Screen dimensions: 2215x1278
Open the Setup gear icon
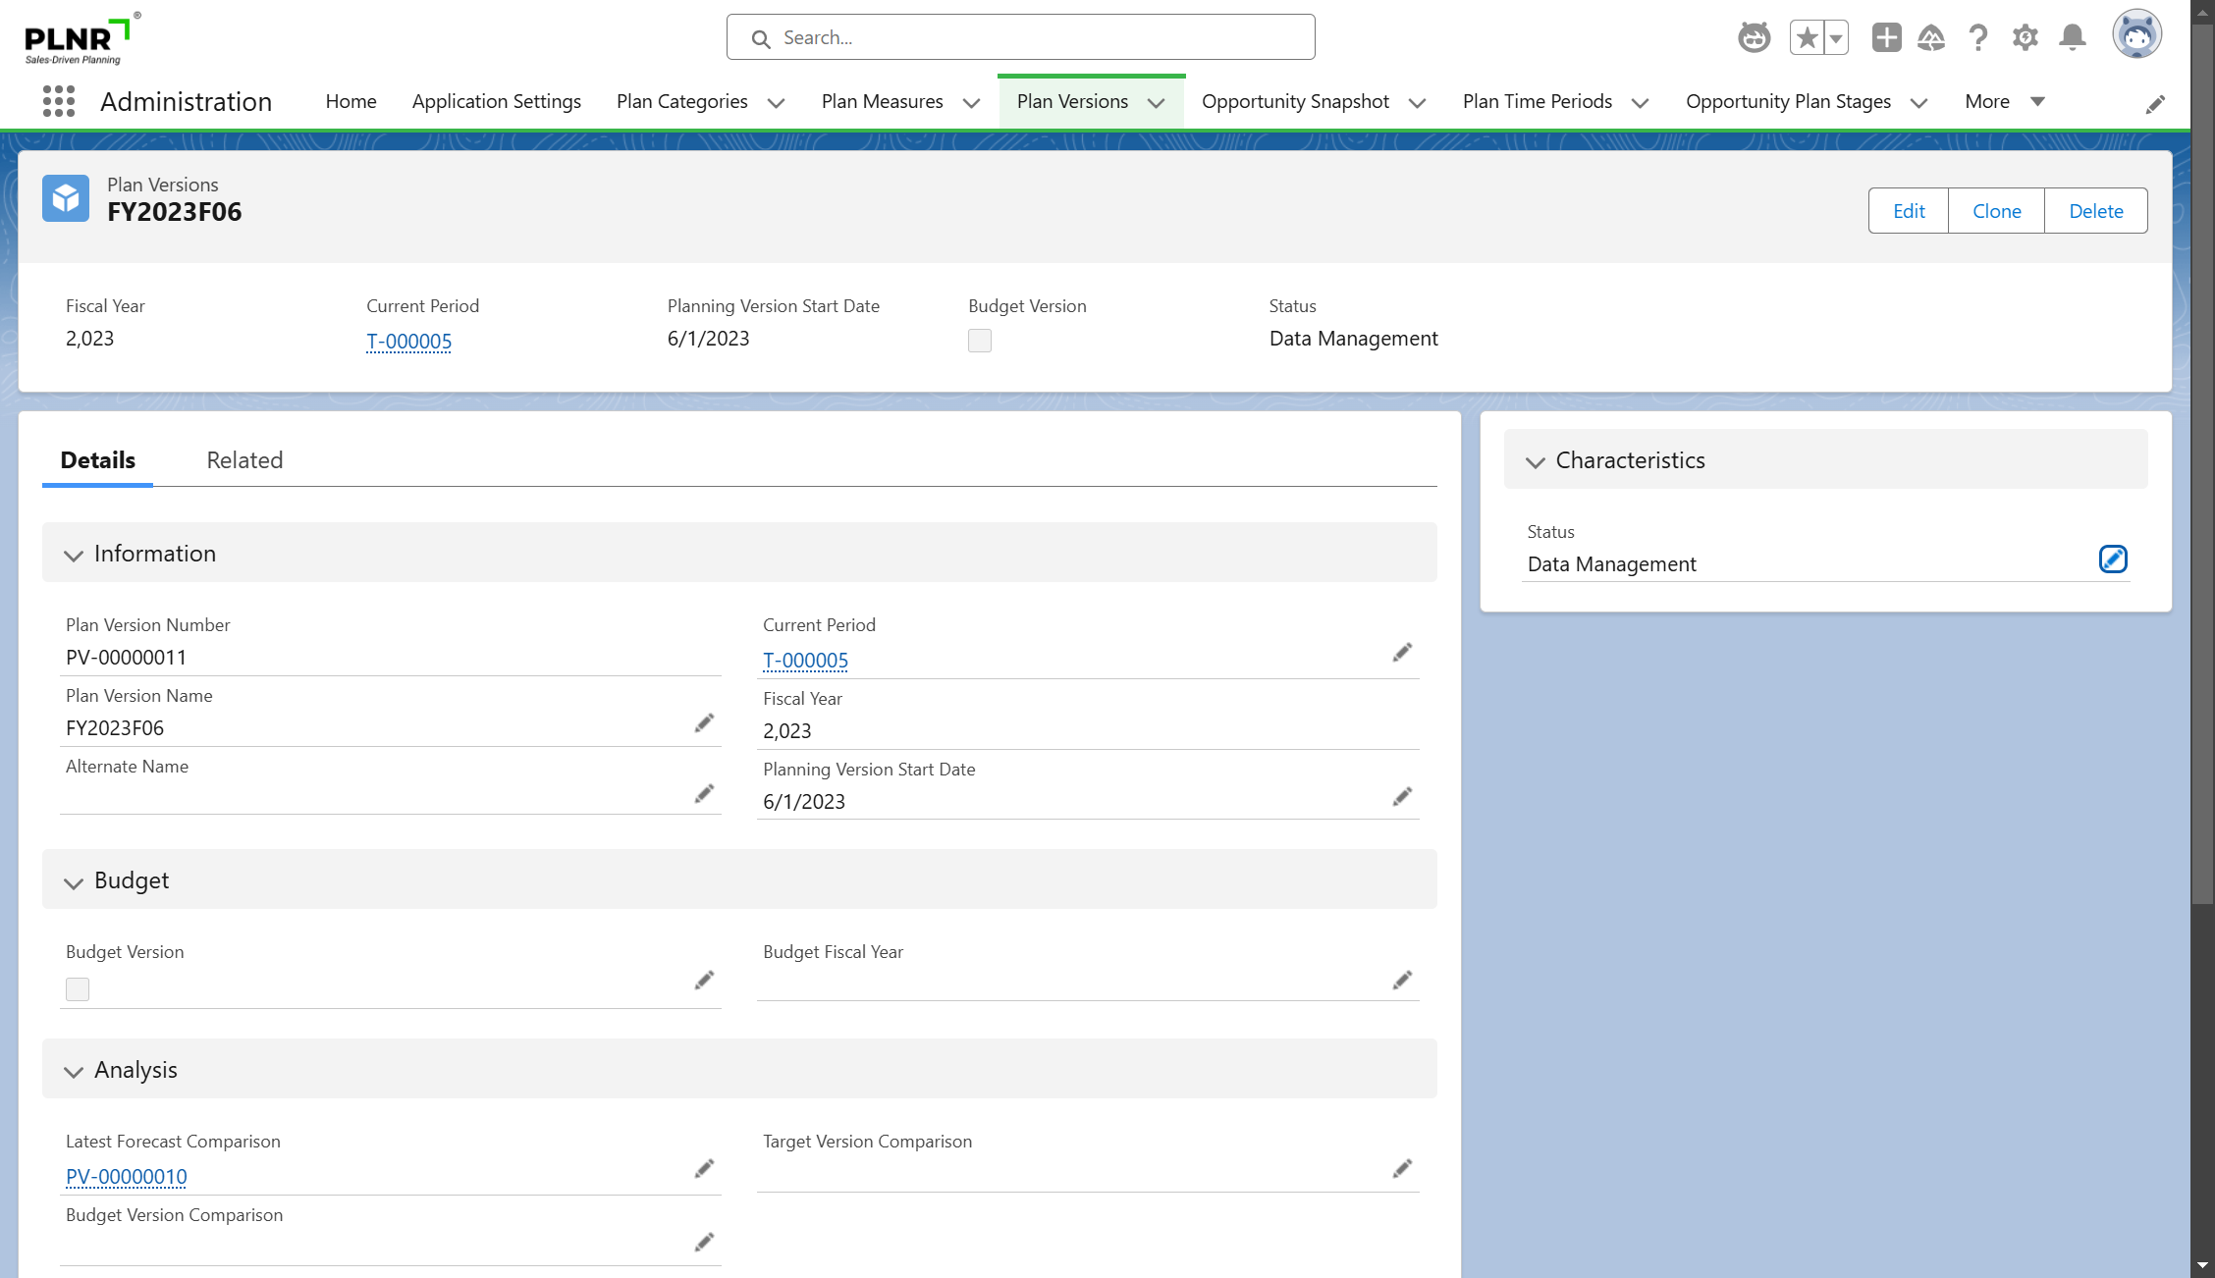(x=2025, y=38)
